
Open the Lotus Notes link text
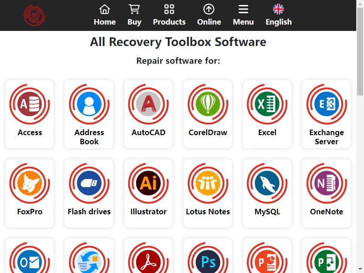208,212
